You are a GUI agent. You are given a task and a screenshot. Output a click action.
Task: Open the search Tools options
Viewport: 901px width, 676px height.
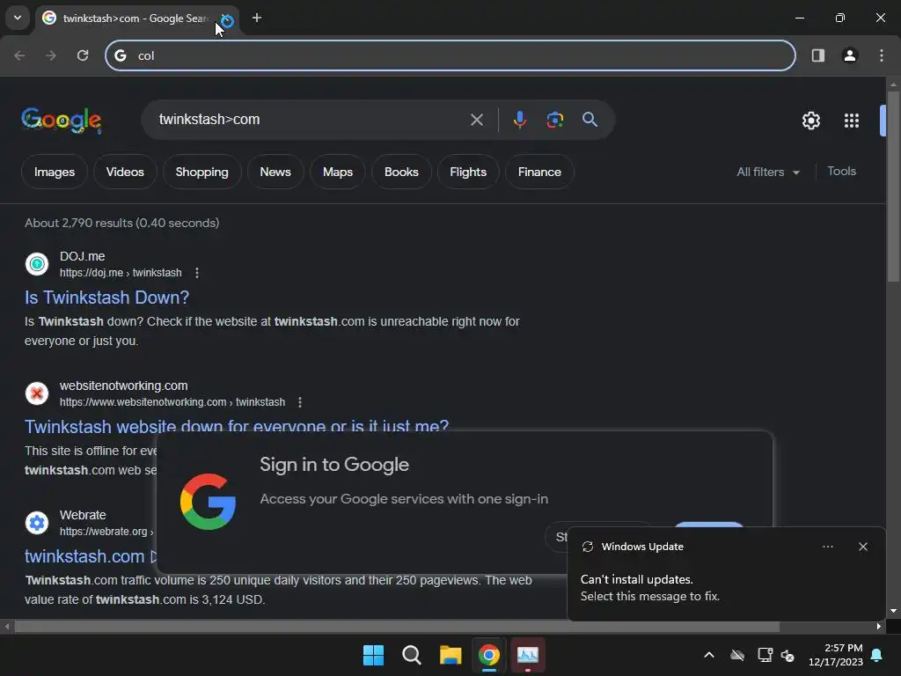(841, 172)
